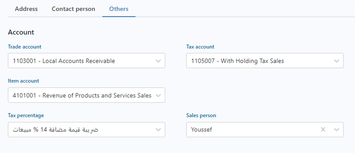Click the Item account label
Screen dimensions: 355x153
(23, 81)
